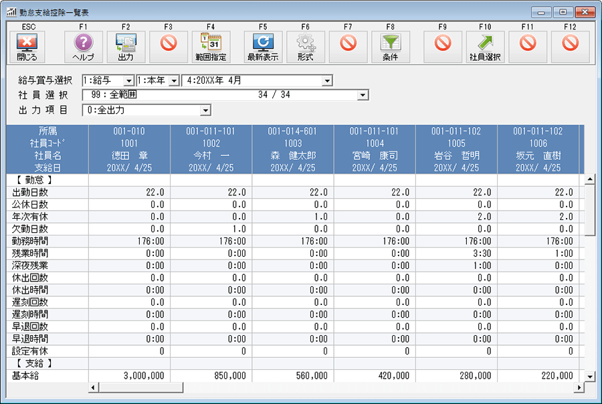Image resolution: width=602 pixels, height=404 pixels.
Task: Click F5 最新表示 refresh icon
Action: coord(263,47)
